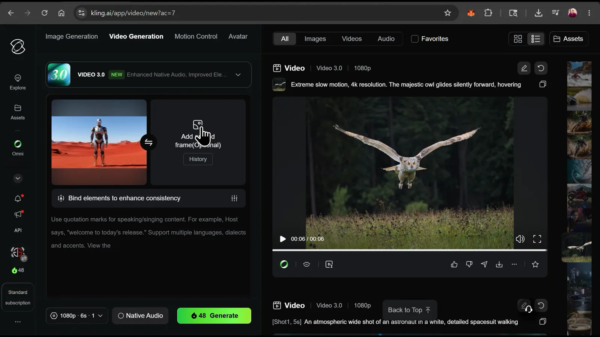Switch to grid view layout
The width and height of the screenshot is (600, 337).
518,39
